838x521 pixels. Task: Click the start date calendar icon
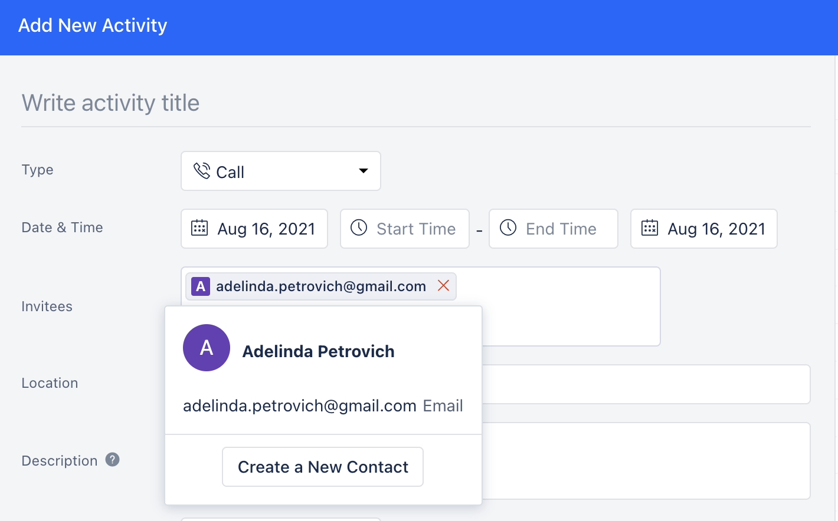tap(199, 228)
